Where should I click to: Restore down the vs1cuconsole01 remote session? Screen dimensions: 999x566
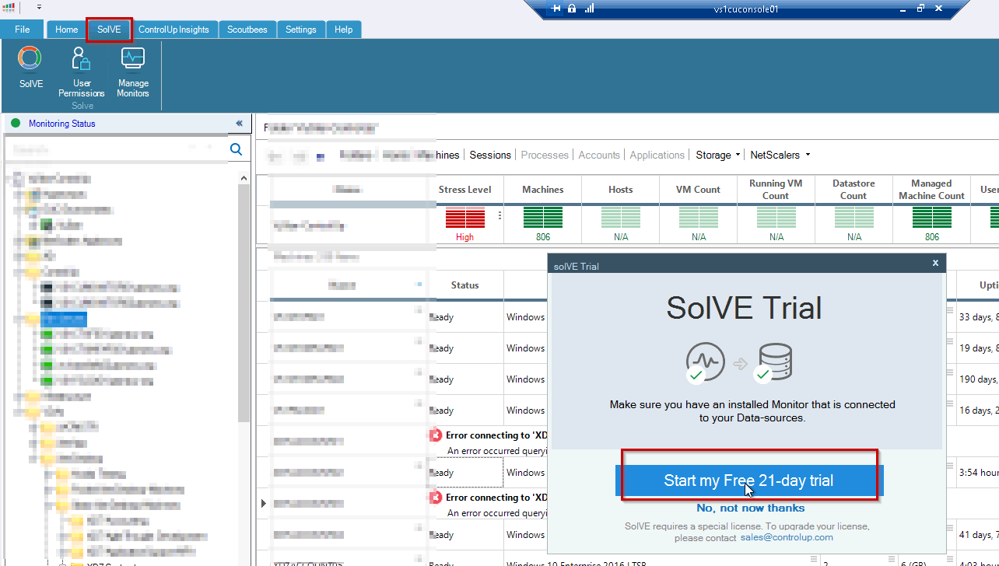pos(920,9)
